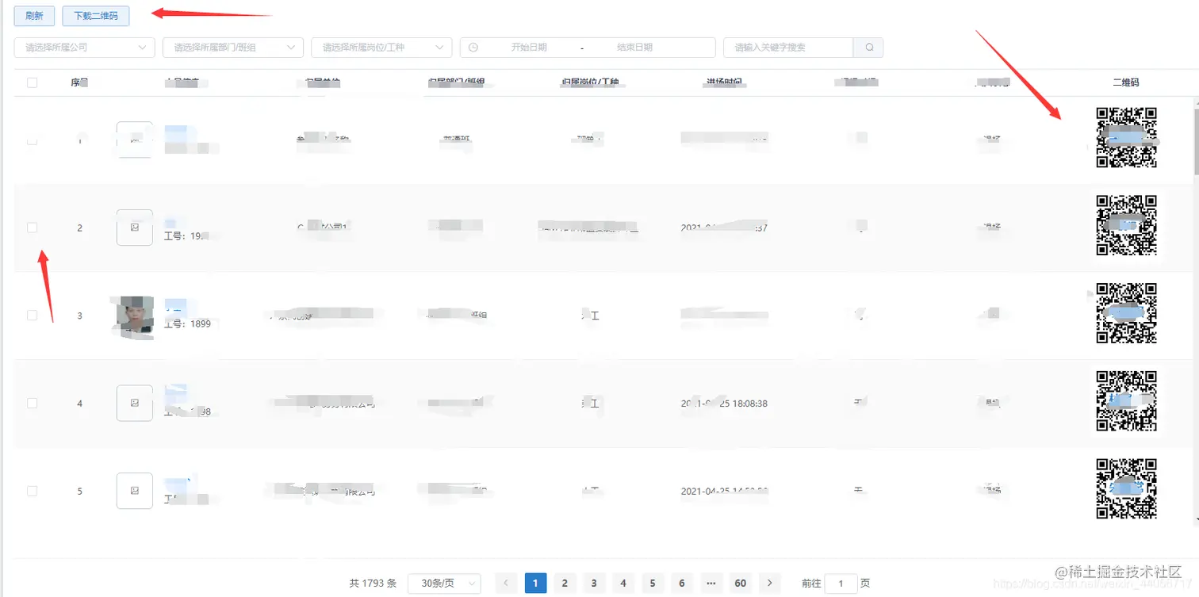Set the 开始日期 start date field
Viewport: 1199px width, 597px height.
(529, 48)
